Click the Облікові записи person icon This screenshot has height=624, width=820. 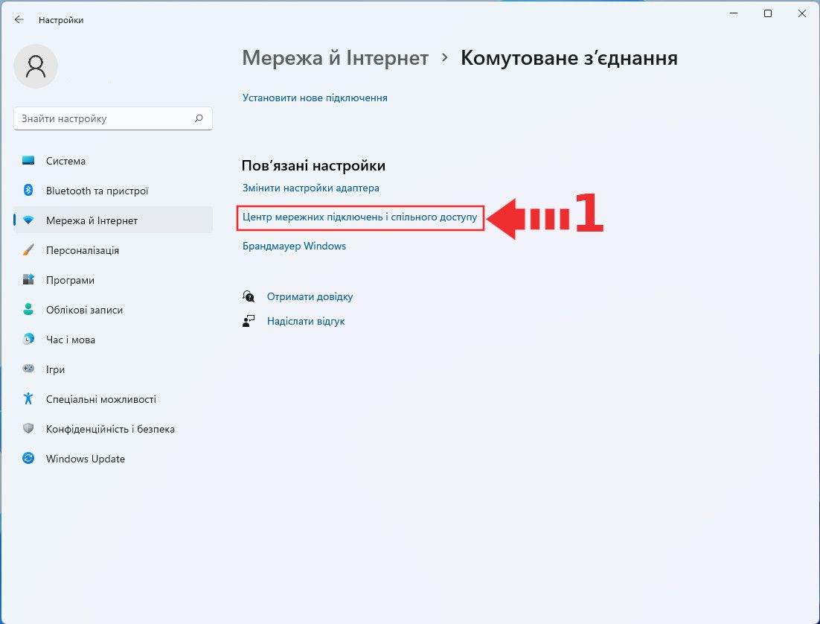click(28, 309)
